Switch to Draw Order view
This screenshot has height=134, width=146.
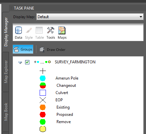click(x=52, y=50)
